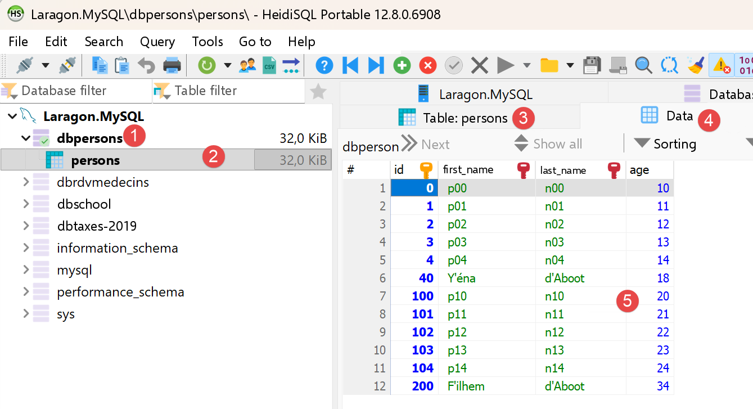Jump to last row icon
This screenshot has height=409, width=753.
[376, 65]
